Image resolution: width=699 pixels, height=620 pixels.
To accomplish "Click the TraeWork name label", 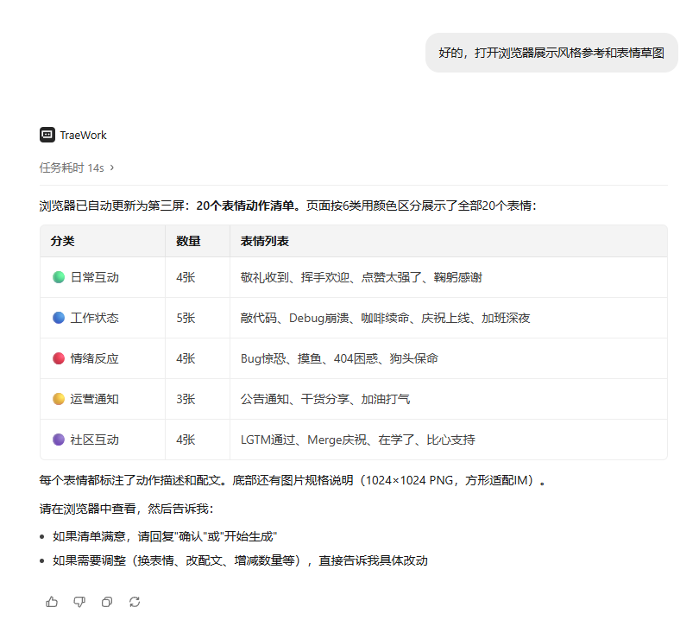I will (84, 136).
